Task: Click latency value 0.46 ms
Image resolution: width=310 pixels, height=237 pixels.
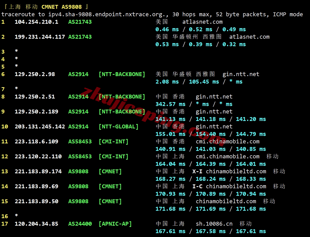Action: point(167,29)
